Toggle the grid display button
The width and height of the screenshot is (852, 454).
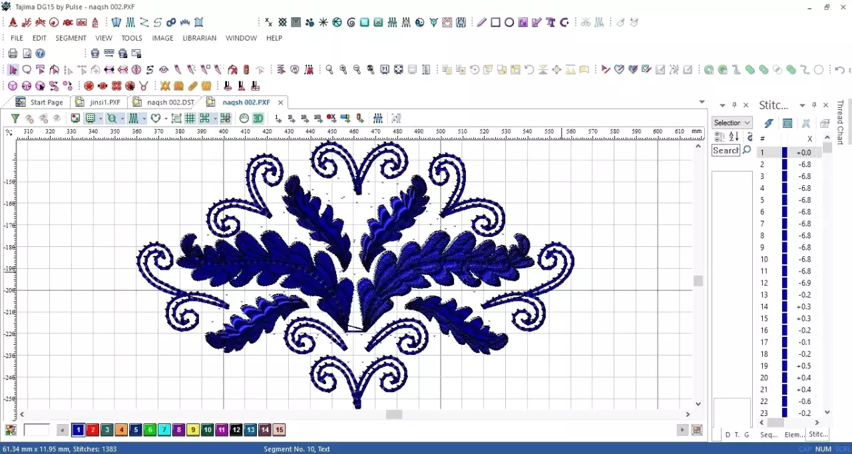coord(190,118)
